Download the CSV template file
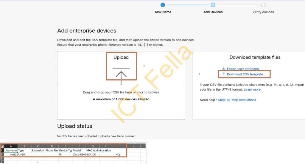The width and height of the screenshot is (305, 164). [245, 74]
